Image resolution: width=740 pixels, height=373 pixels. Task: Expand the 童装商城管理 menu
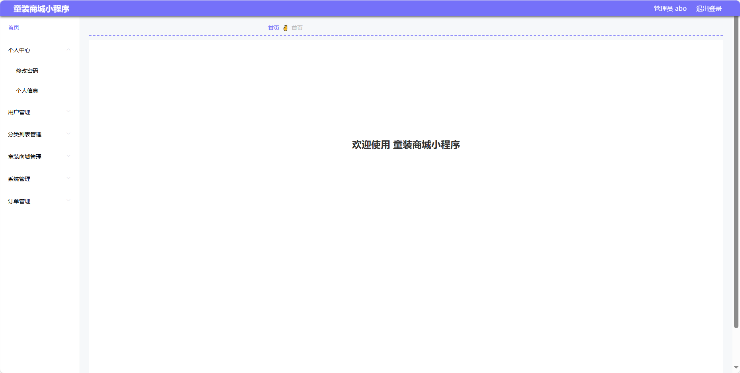point(39,157)
